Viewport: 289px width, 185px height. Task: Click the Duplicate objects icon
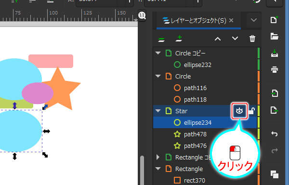coord(275,174)
